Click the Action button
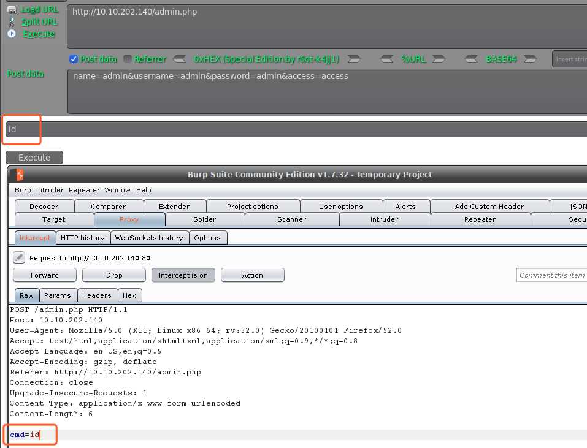 coord(253,275)
